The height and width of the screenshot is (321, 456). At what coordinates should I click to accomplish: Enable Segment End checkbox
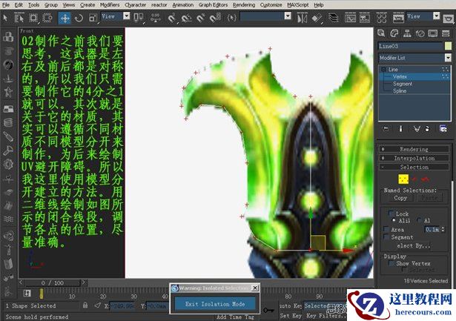[386, 237]
